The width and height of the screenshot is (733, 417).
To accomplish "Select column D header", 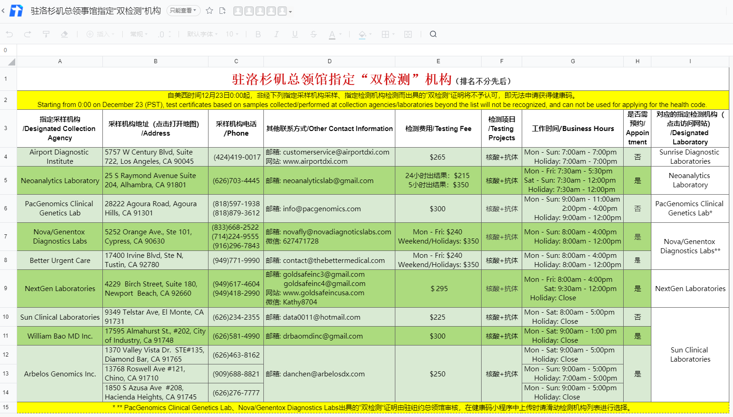I will pos(329,61).
